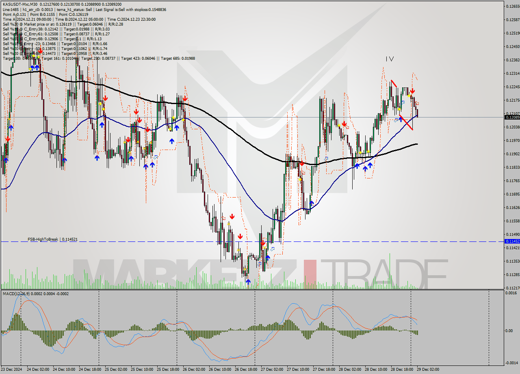Screen dimensions: 520x374
Task: Click price axis value 0.11353
Action: [512, 261]
